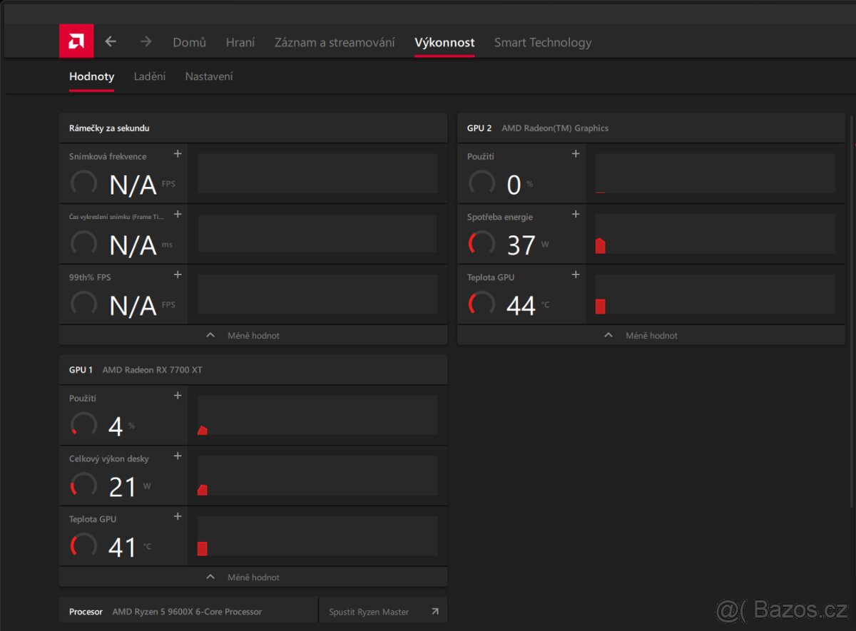Screen dimensions: 856x631
Task: Click plus icon for Celkový výkon desky
Action: tap(178, 456)
